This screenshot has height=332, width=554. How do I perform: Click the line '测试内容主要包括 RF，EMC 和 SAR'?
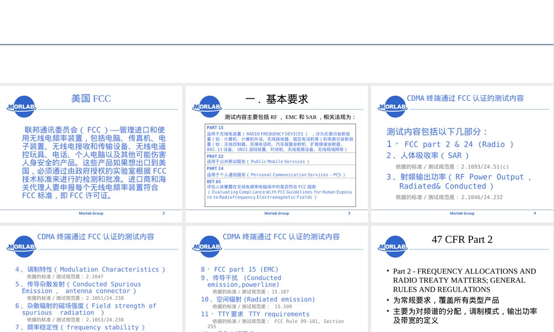click(290, 117)
